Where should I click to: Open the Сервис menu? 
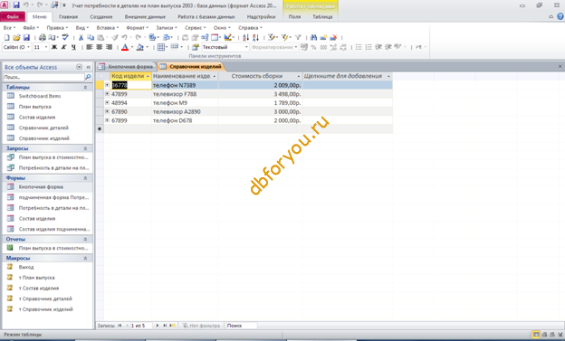coord(195,28)
